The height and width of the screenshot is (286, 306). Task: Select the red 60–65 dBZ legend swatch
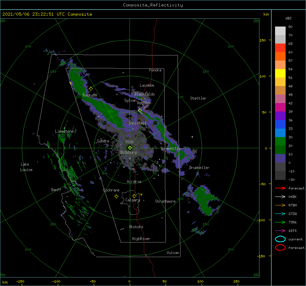[280, 48]
